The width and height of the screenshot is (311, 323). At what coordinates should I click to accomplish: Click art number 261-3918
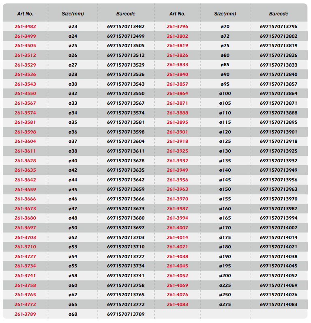pyautogui.click(x=178, y=141)
